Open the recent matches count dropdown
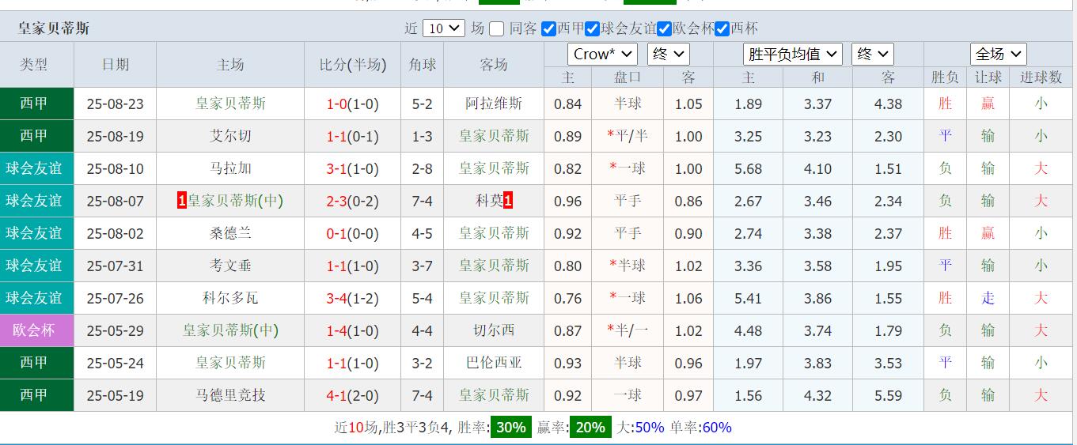This screenshot has height=445, width=1077. click(444, 28)
